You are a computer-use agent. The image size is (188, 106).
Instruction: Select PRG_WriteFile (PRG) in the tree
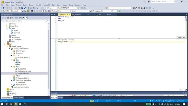(25, 71)
